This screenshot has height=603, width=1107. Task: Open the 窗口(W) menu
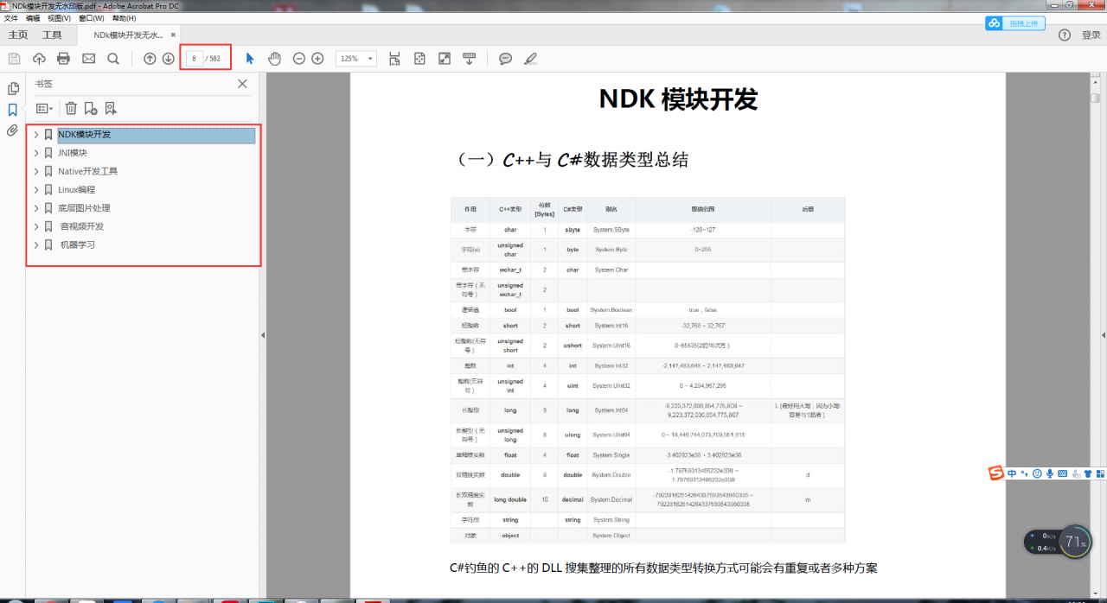tap(92, 18)
